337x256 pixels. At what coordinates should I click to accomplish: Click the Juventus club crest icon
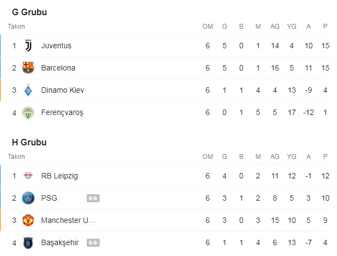28,46
